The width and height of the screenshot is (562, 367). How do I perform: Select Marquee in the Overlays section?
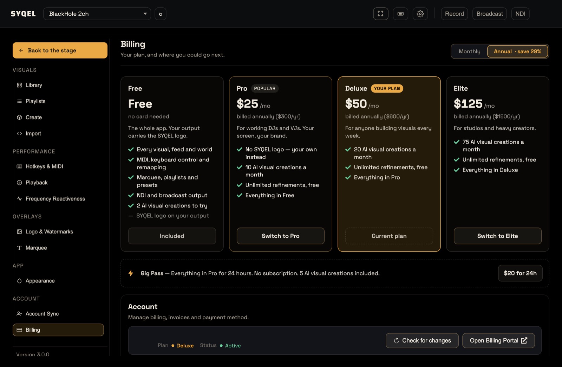coord(58,248)
